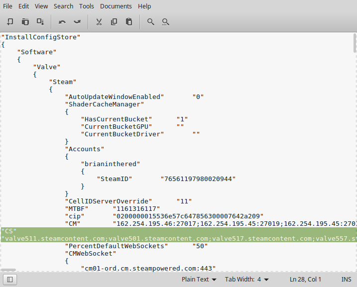Copy the selected text via toolbar
The height and width of the screenshot is (287, 357).
click(114, 22)
